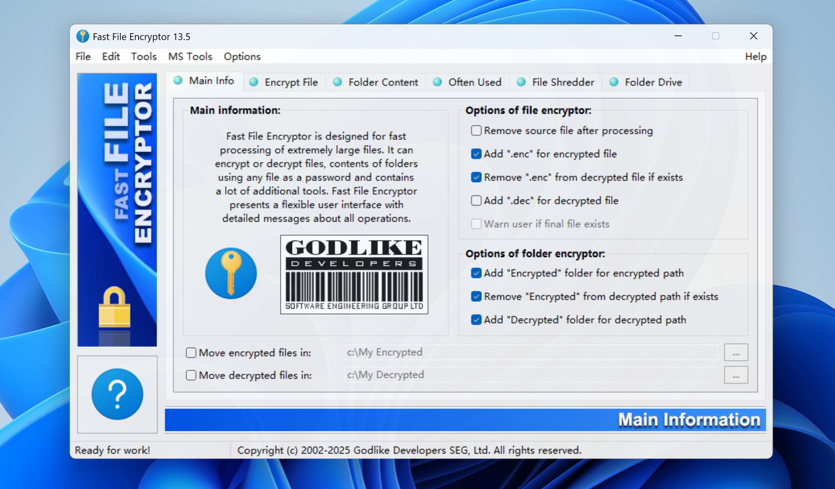This screenshot has height=489, width=835.
Task: Click the blue question mark help icon
Action: point(117,394)
